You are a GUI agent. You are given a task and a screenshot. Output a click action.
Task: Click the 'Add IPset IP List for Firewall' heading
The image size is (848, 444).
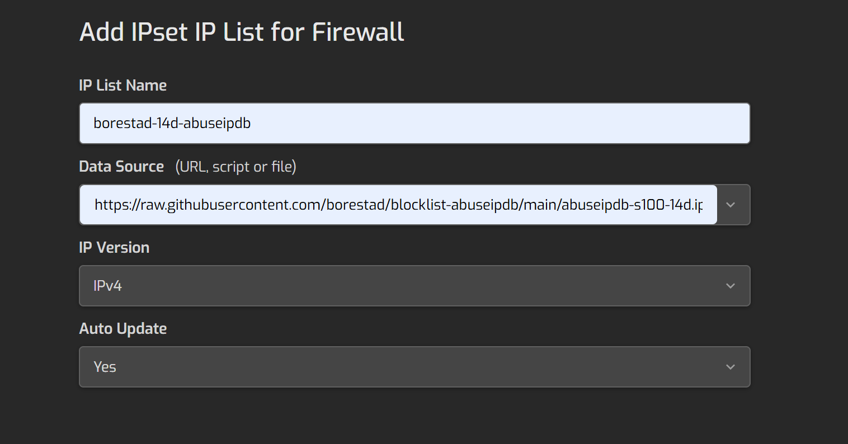(242, 32)
